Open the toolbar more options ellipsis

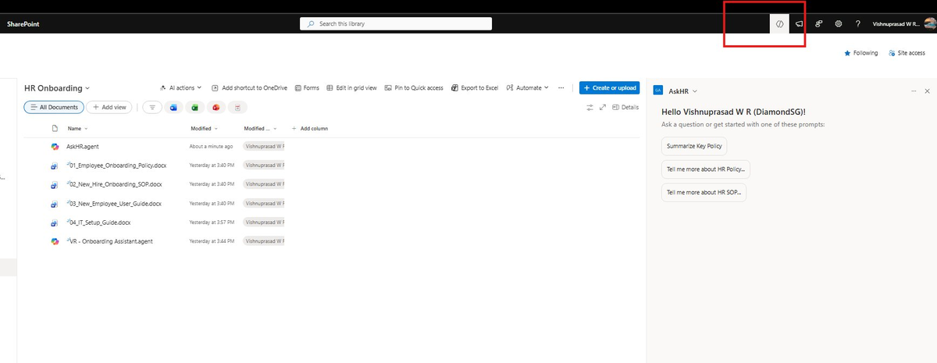(x=561, y=88)
